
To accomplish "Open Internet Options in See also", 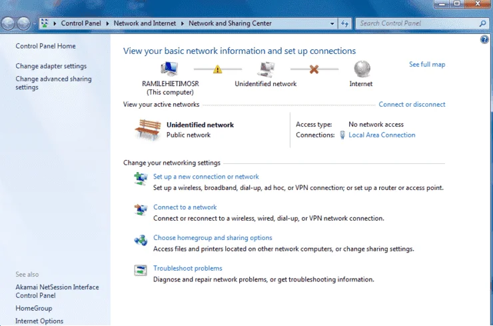I will click(x=39, y=321).
